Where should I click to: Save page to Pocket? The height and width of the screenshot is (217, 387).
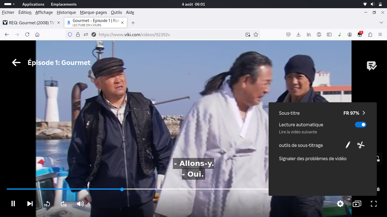288,34
